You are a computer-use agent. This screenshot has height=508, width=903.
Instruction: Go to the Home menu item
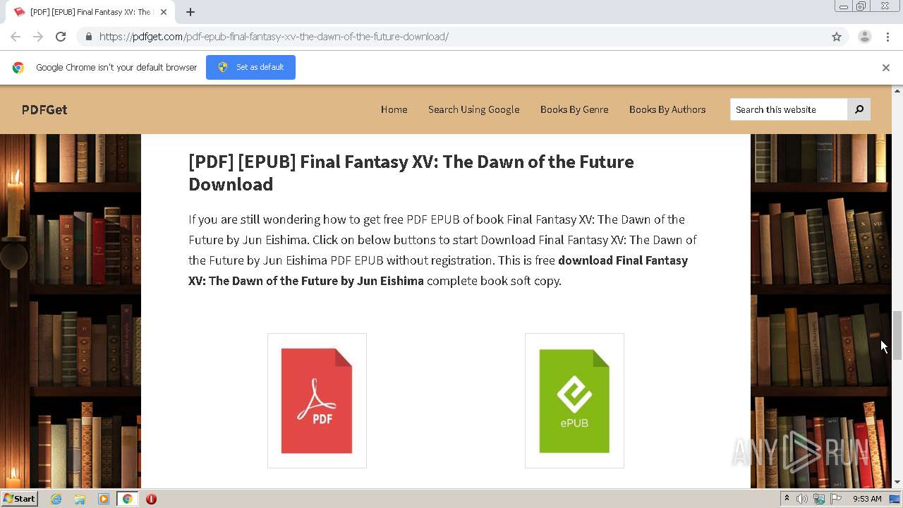[394, 109]
